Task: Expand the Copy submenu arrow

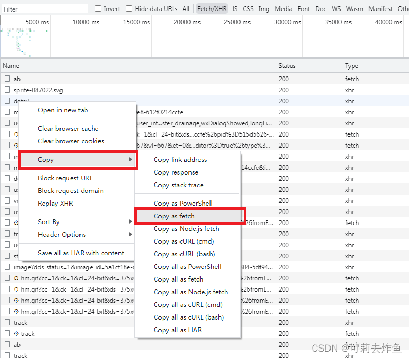Action: tap(131, 160)
